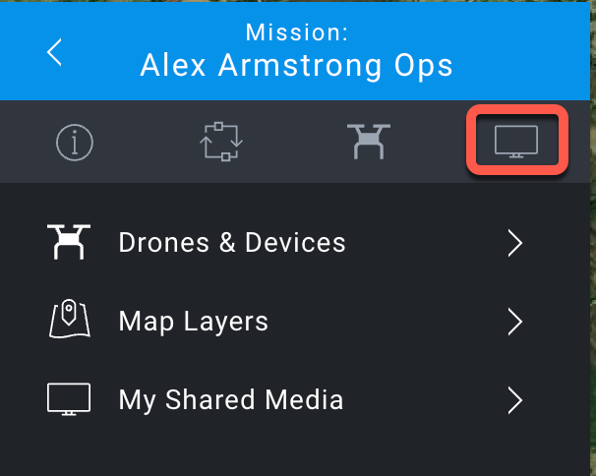Expand Drones & Devices with its chevron
This screenshot has height=476, width=596.
[x=515, y=243]
